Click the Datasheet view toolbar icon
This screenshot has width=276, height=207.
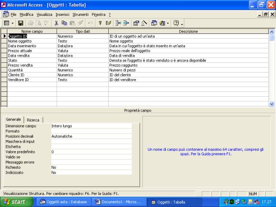click(7, 23)
